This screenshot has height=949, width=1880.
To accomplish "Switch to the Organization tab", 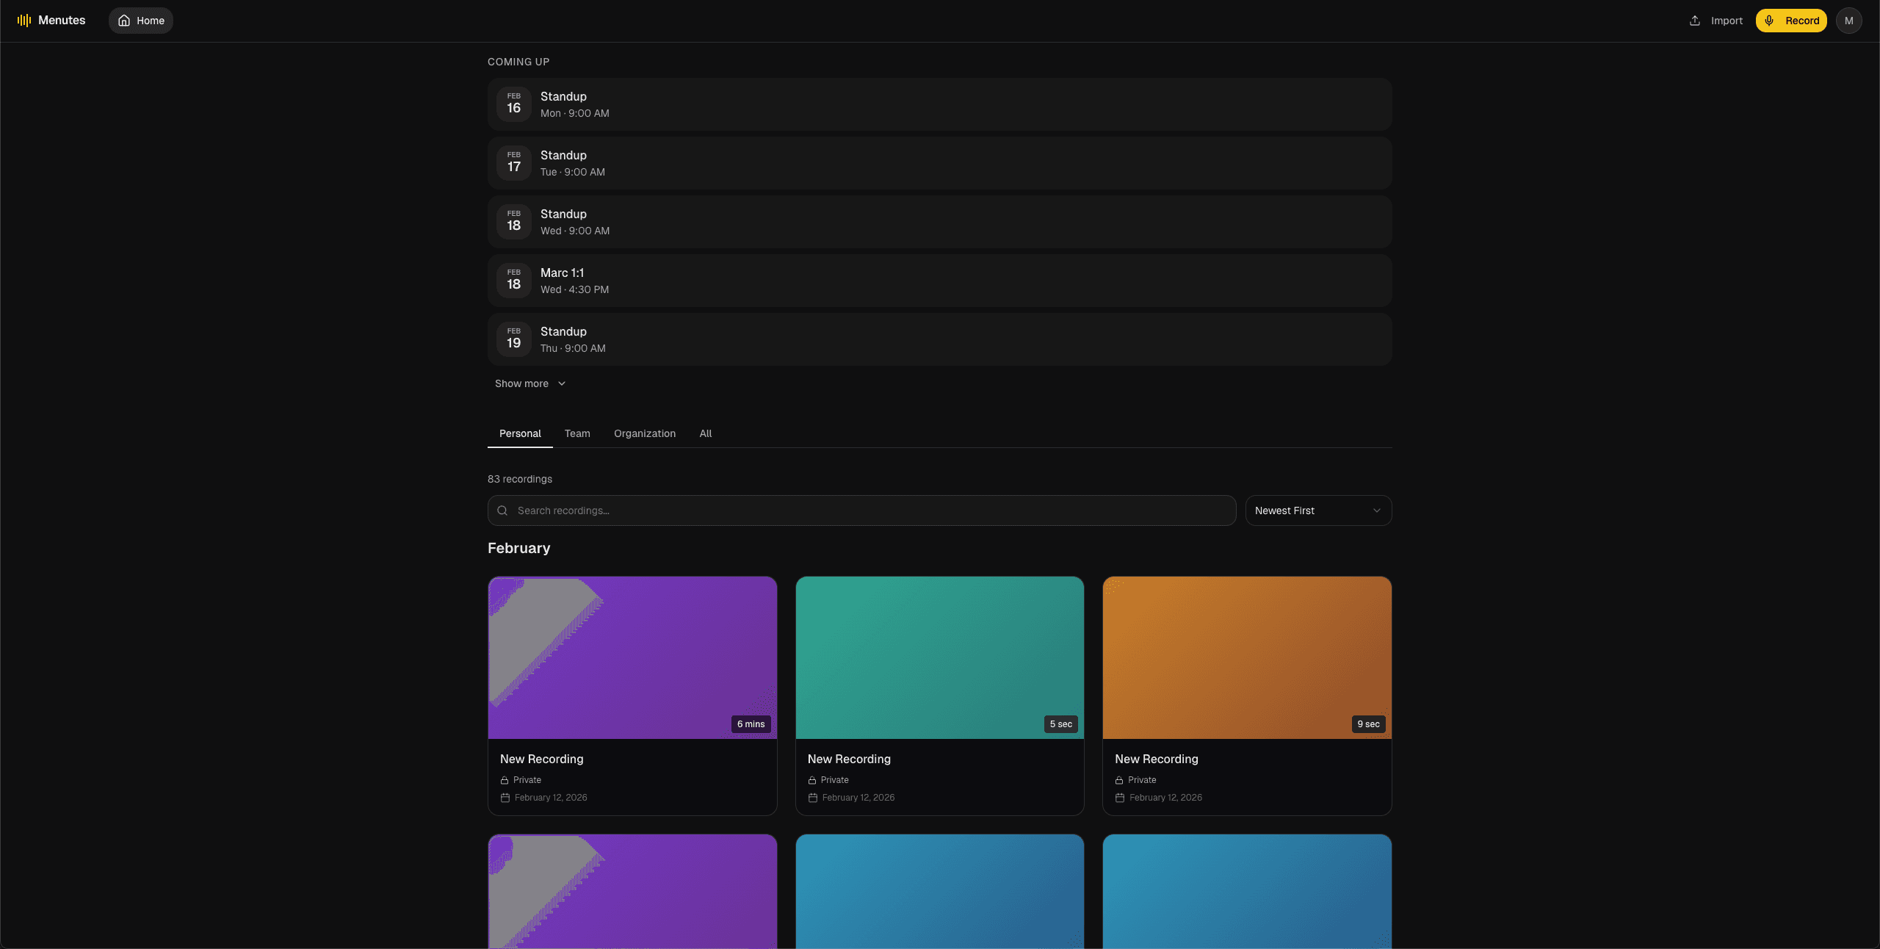I will tap(645, 433).
